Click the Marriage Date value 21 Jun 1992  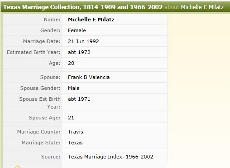pyautogui.click(x=83, y=41)
